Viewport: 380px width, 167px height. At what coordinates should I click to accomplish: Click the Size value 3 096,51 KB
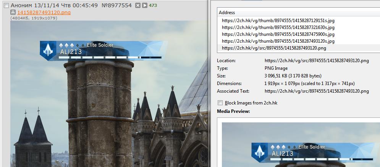click(293, 76)
